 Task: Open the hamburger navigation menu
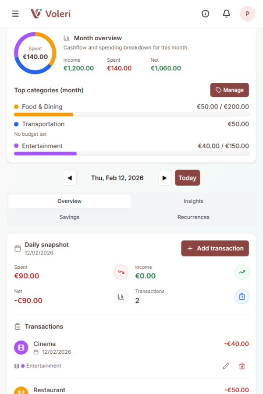point(15,13)
